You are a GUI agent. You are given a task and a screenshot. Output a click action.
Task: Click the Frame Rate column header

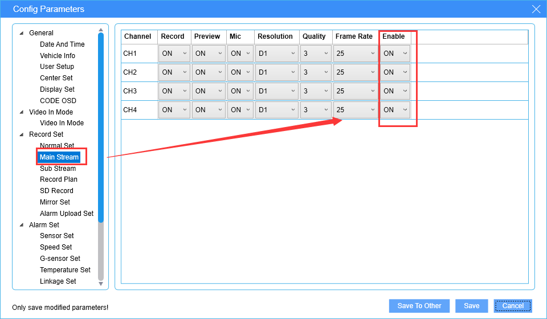coord(356,36)
